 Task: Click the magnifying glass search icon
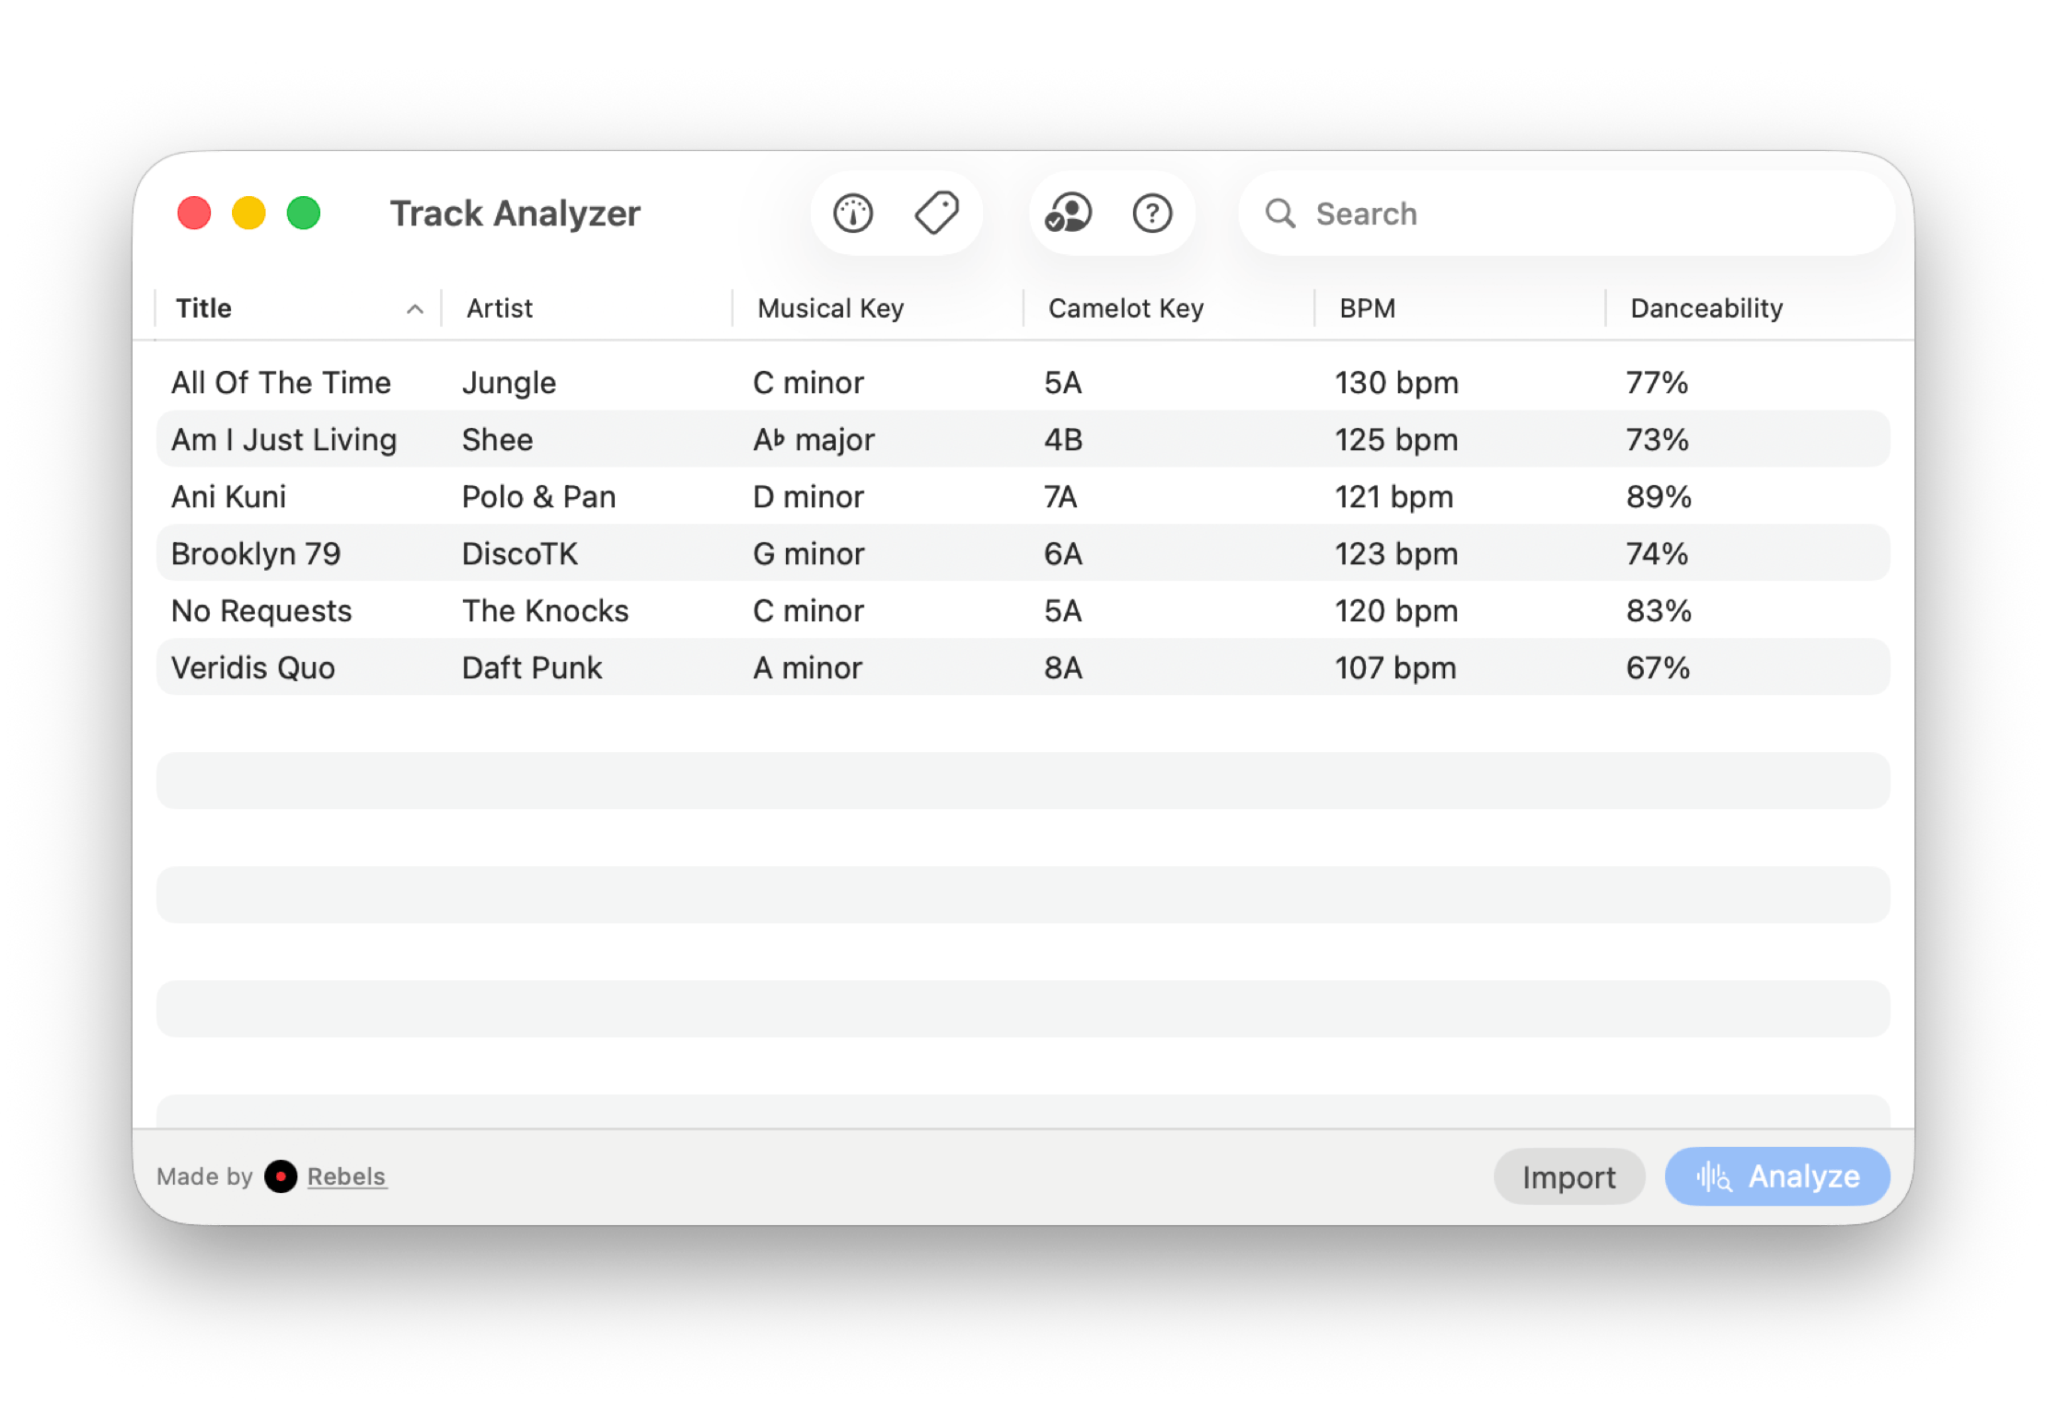pyautogui.click(x=1280, y=214)
